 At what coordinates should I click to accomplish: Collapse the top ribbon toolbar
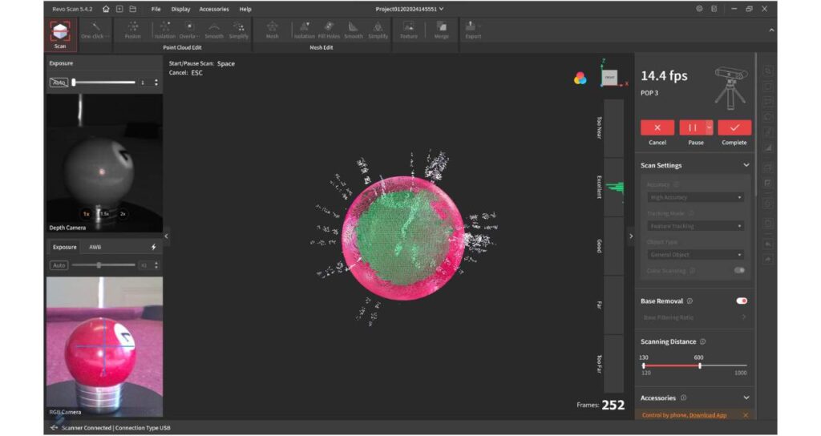point(771,30)
